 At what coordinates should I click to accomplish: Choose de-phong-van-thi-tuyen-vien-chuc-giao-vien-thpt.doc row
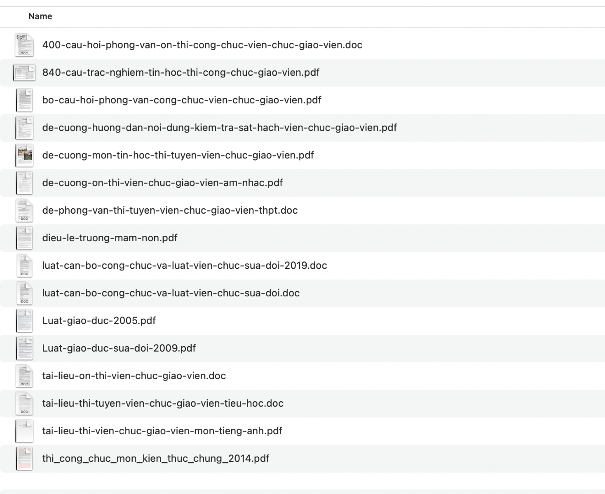click(x=302, y=210)
